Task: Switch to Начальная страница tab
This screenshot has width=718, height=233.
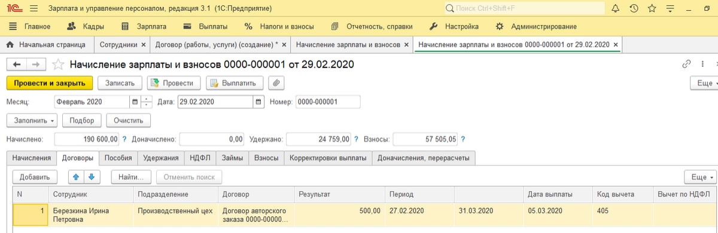Action: [x=47, y=45]
